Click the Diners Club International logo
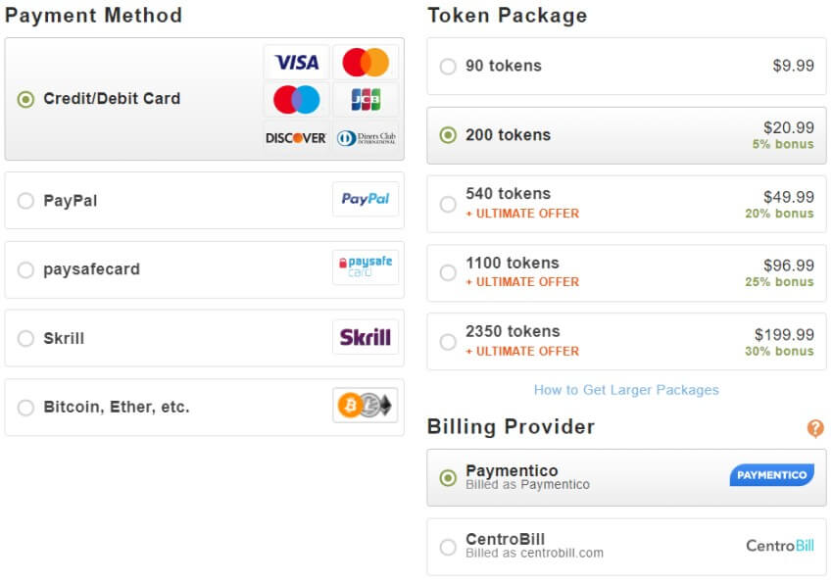The width and height of the screenshot is (833, 582). coord(366,138)
